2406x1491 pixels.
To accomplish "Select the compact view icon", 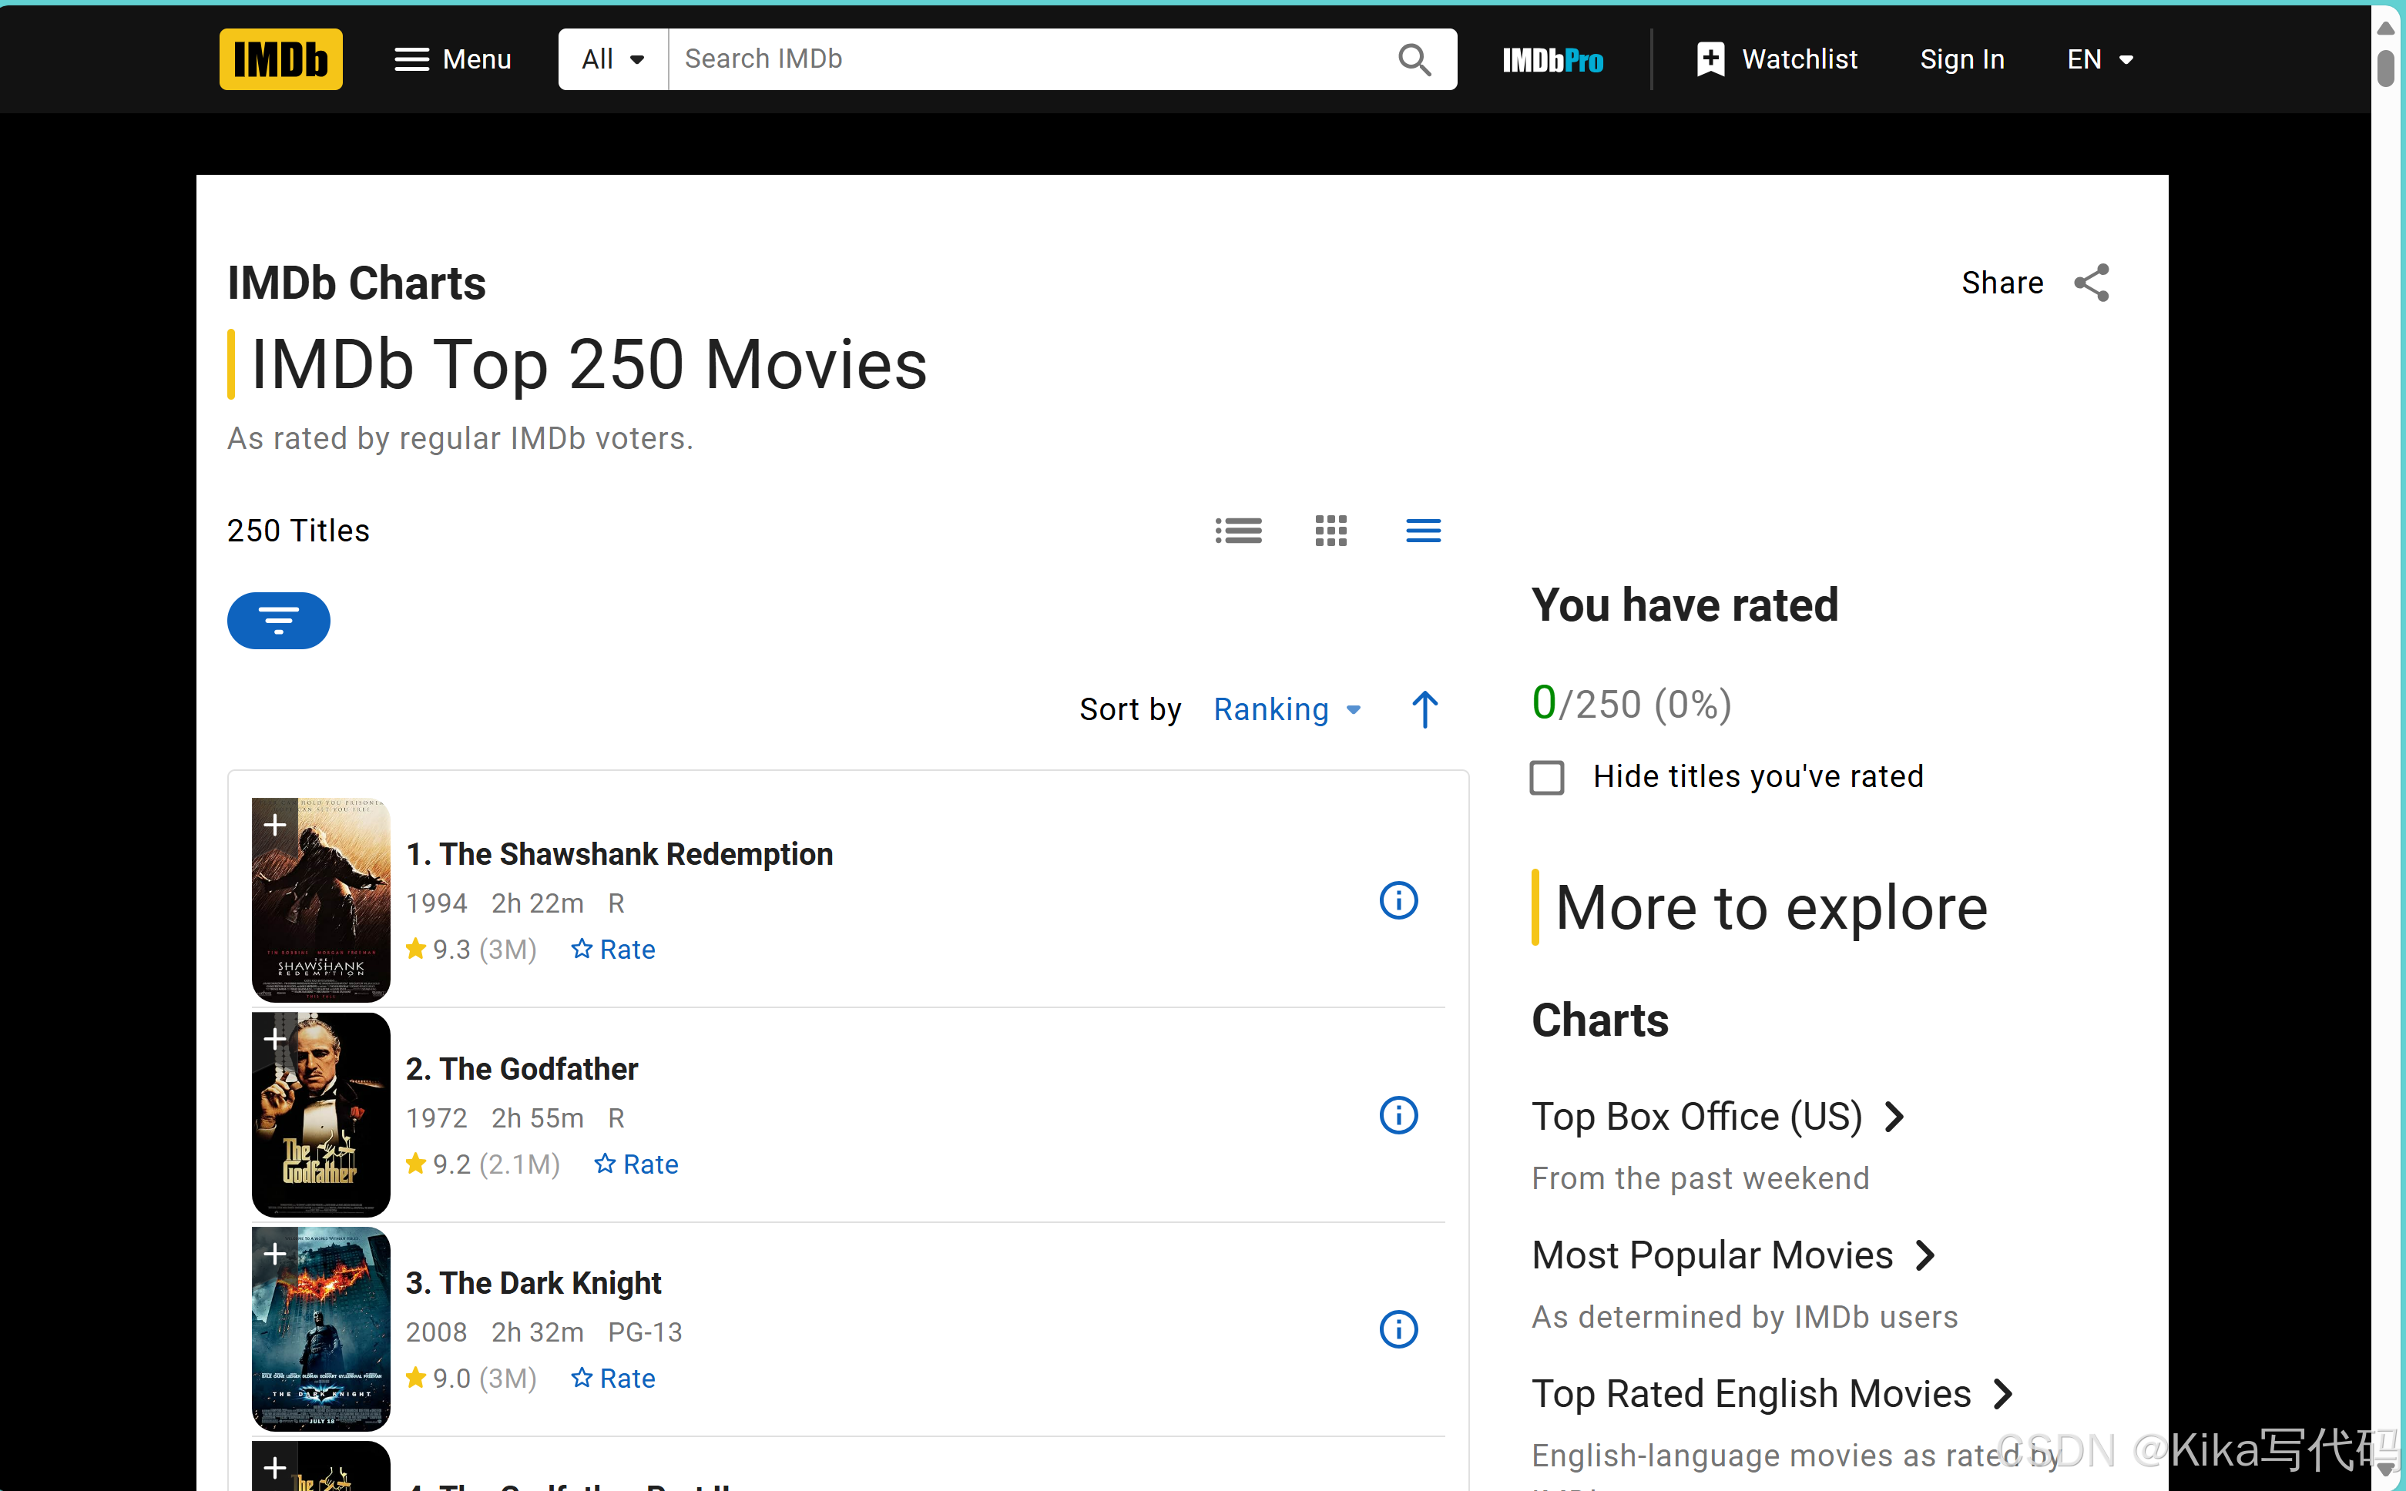I will click(x=1422, y=531).
